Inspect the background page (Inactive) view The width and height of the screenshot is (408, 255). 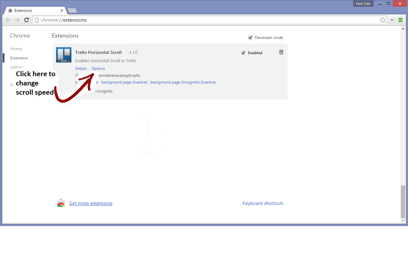124,82
